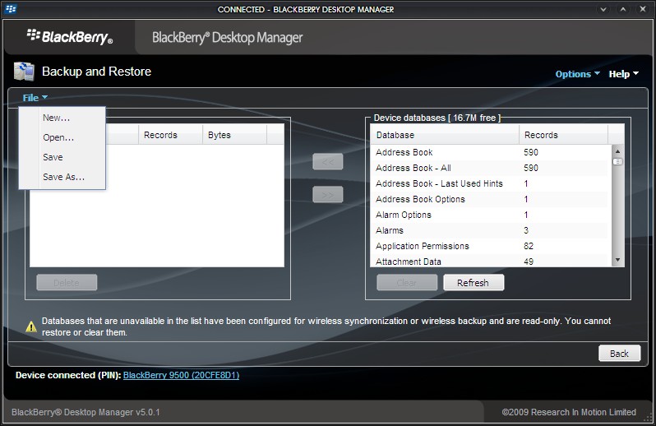Open the Options dropdown
Viewport: 656px width, 426px height.
[577, 74]
